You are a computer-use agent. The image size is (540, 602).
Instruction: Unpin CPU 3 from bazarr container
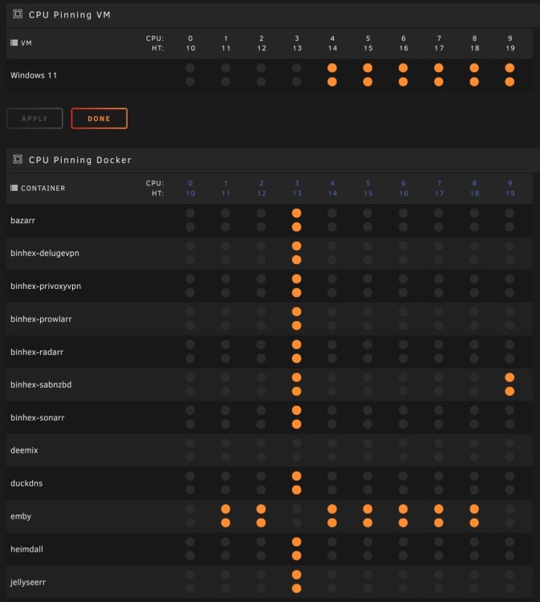(x=296, y=213)
